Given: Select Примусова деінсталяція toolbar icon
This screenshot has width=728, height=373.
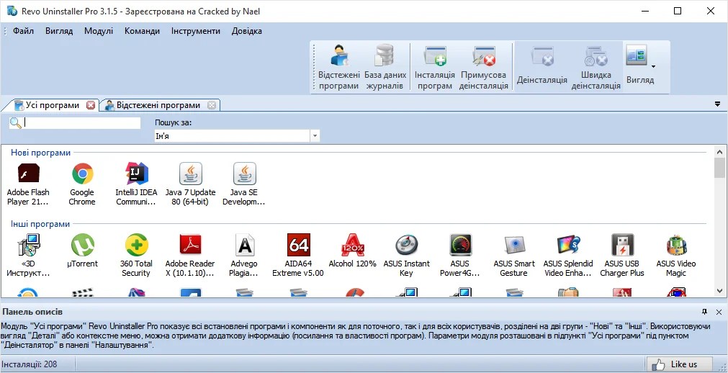Looking at the screenshot, I should click(x=483, y=68).
